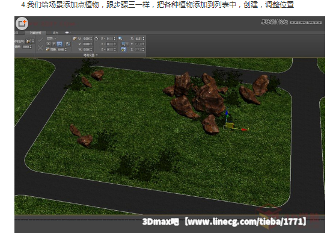Commit painting with the checkmark icon

click(x=40, y=40)
